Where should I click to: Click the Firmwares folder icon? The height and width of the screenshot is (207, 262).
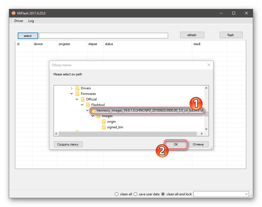pos(77,94)
